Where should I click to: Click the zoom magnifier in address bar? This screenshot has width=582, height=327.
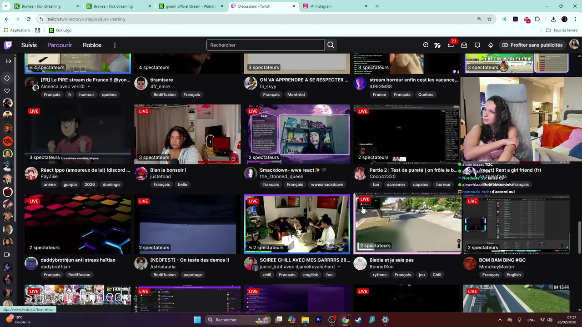[x=479, y=19]
